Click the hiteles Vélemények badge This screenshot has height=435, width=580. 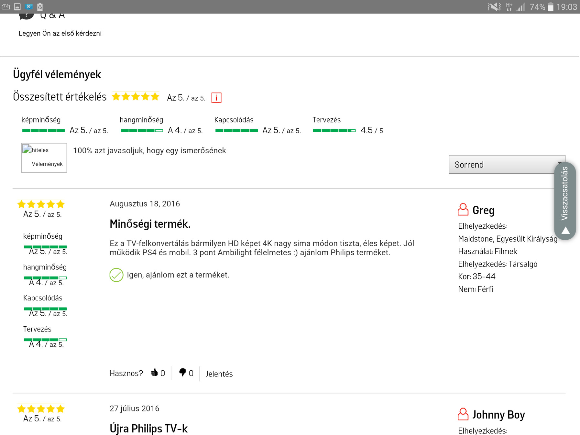(x=44, y=158)
